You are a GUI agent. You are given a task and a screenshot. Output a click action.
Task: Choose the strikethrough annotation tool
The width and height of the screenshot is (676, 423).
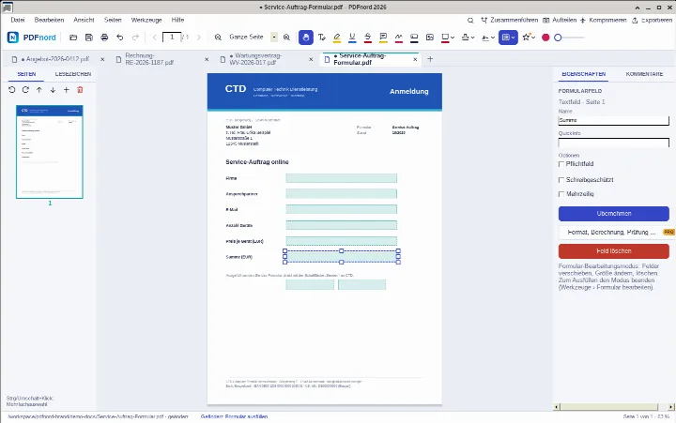[368, 38]
